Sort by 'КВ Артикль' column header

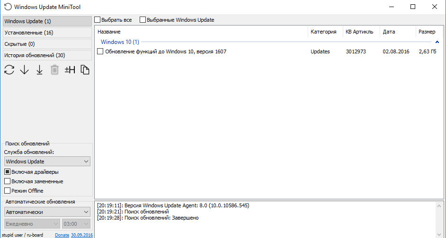pyautogui.click(x=362, y=32)
